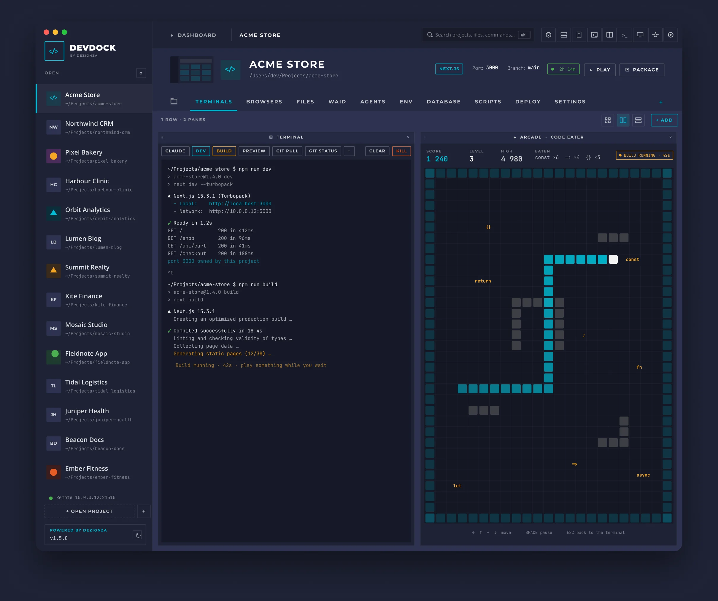Click the NEXT.JS framework badge
Screen dimensions: 718x601
click(x=449, y=69)
